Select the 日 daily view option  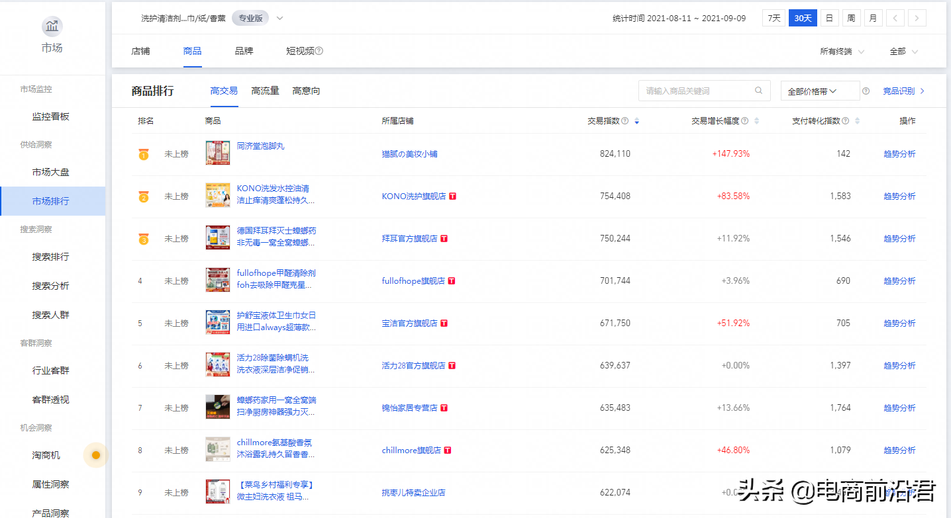829,18
